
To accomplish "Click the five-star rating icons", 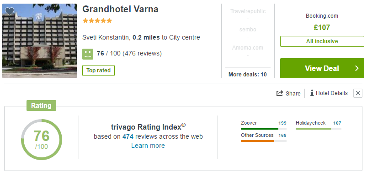I will coord(97,21).
